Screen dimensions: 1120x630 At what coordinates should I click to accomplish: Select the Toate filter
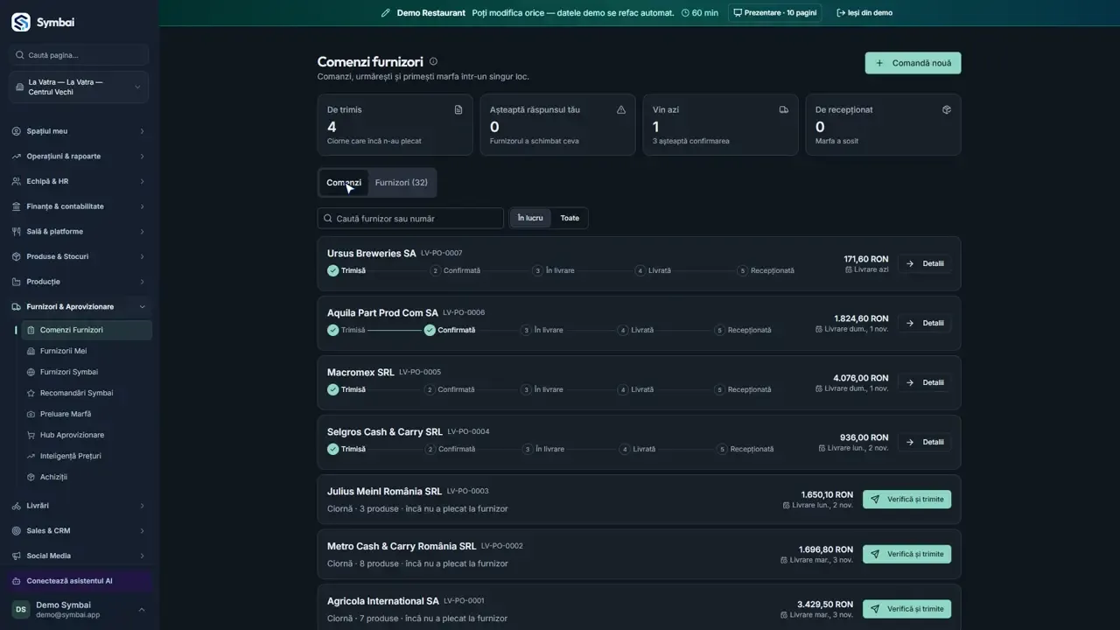[x=570, y=218]
